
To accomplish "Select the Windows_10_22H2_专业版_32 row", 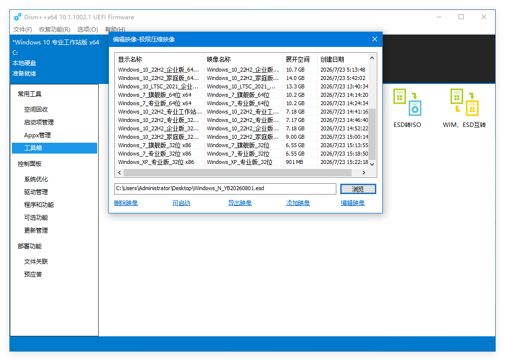I will point(242,120).
